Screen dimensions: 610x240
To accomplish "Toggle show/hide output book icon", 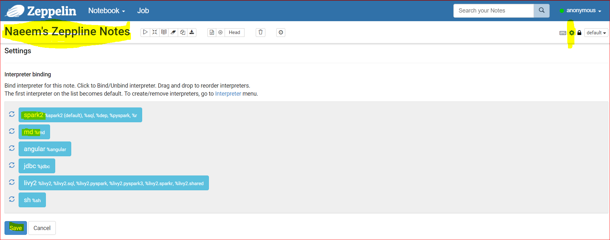I will click(164, 32).
